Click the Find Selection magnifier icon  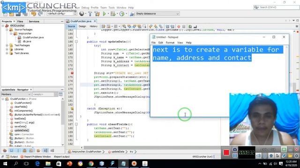click(x=124, y=27)
